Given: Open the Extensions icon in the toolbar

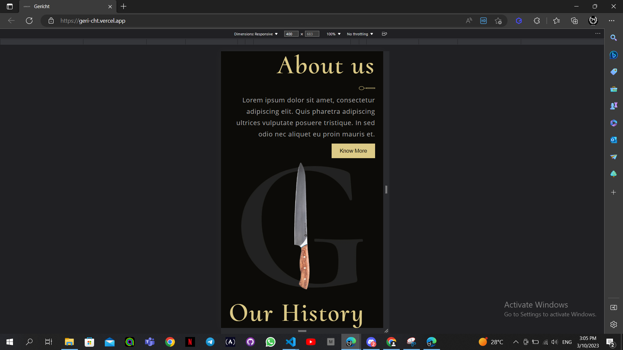Looking at the screenshot, I should (537, 20).
